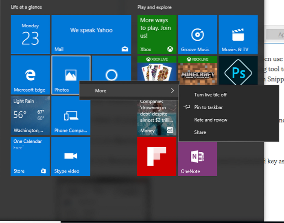Image resolution: width=284 pixels, height=223 pixels.
Task: Click the More ways to play text
Action: pyautogui.click(x=155, y=28)
